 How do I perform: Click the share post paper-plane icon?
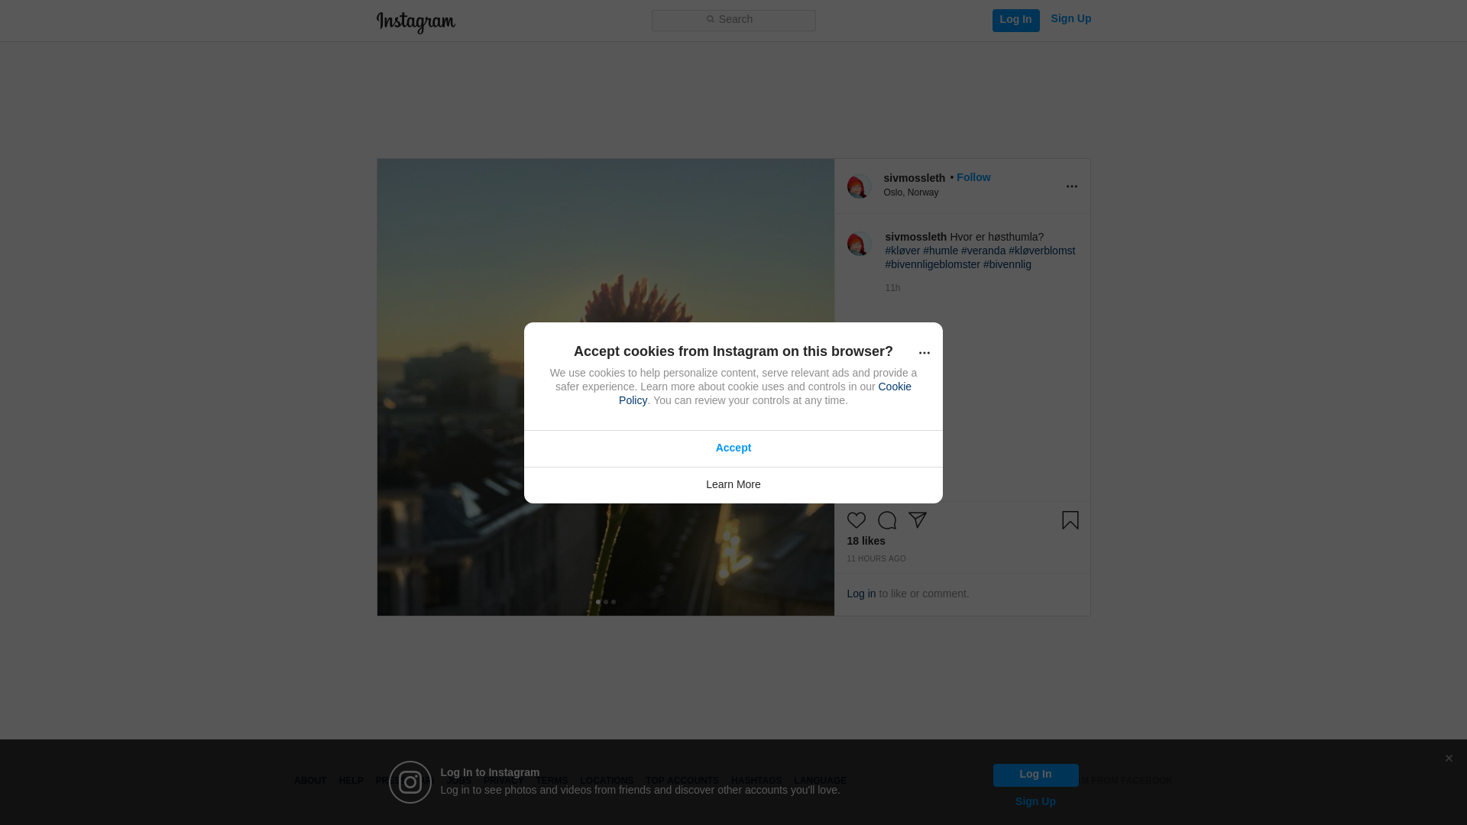pyautogui.click(x=917, y=520)
